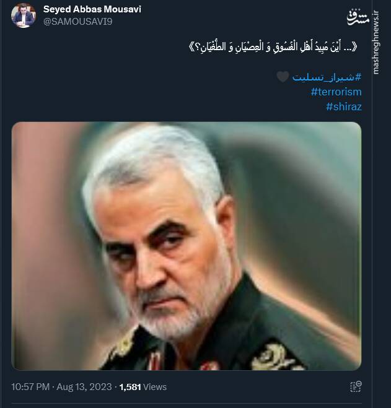Click the Arabic quote text of the tweet
Image resolution: width=391 pixels, height=408 pixels.
(273, 47)
